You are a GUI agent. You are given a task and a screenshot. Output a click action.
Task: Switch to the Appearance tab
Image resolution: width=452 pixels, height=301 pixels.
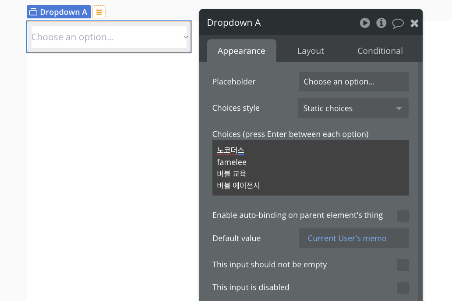(x=241, y=51)
